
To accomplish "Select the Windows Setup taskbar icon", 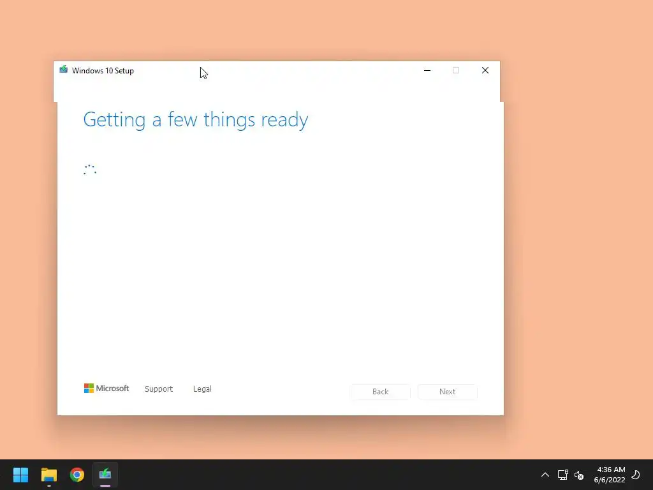I will (x=105, y=475).
